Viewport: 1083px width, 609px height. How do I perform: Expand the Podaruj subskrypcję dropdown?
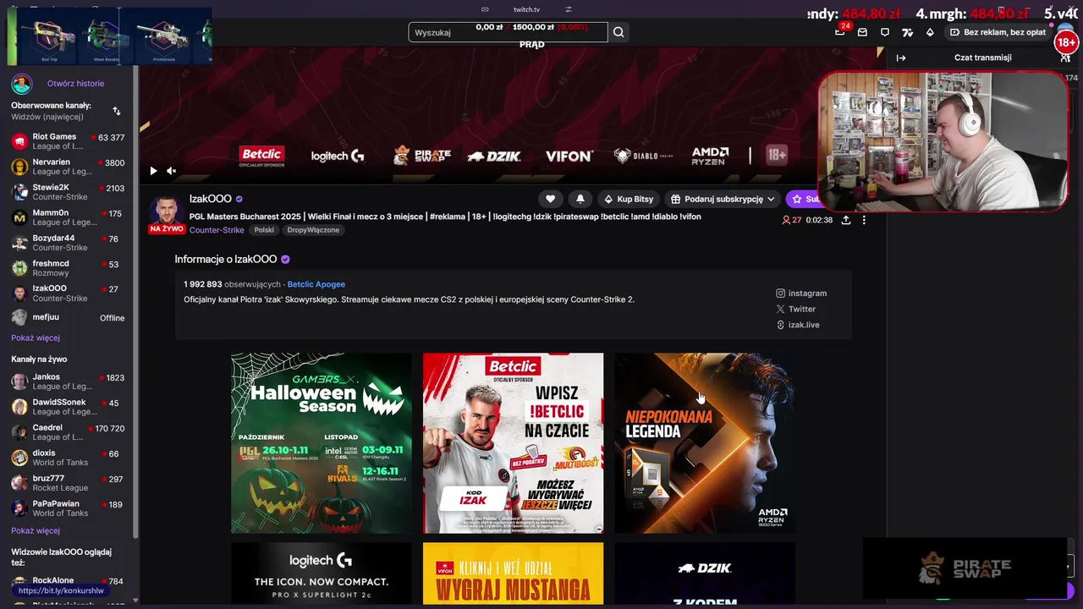pos(723,199)
